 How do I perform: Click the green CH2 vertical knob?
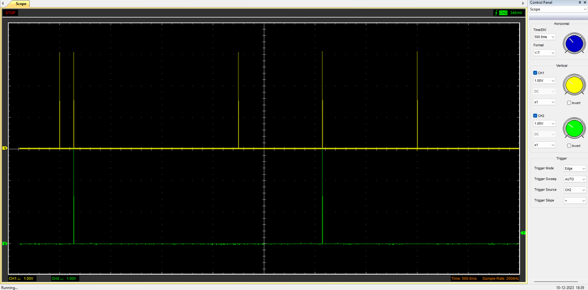click(x=574, y=128)
